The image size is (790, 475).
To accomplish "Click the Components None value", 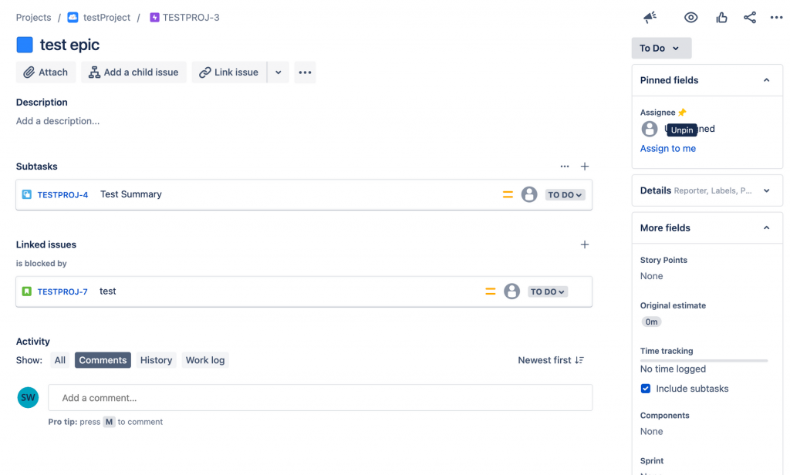I will (651, 432).
